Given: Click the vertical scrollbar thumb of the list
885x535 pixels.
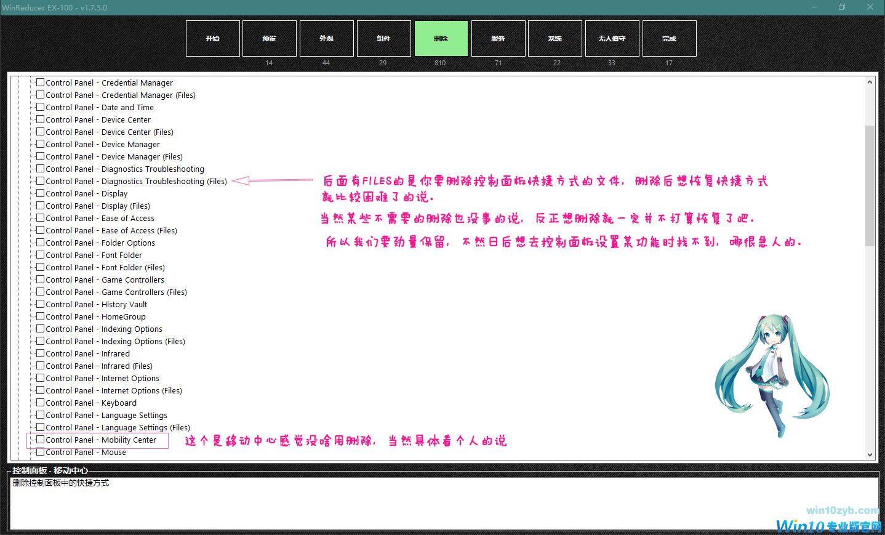Looking at the screenshot, I should click(x=870, y=185).
